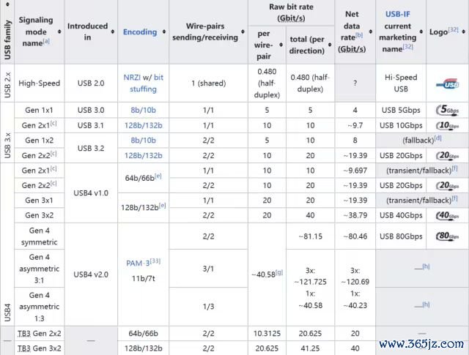This screenshot has width=469, height=355.
Task: Click the 1 (shared) wire-pairs cell
Action: click(x=208, y=83)
